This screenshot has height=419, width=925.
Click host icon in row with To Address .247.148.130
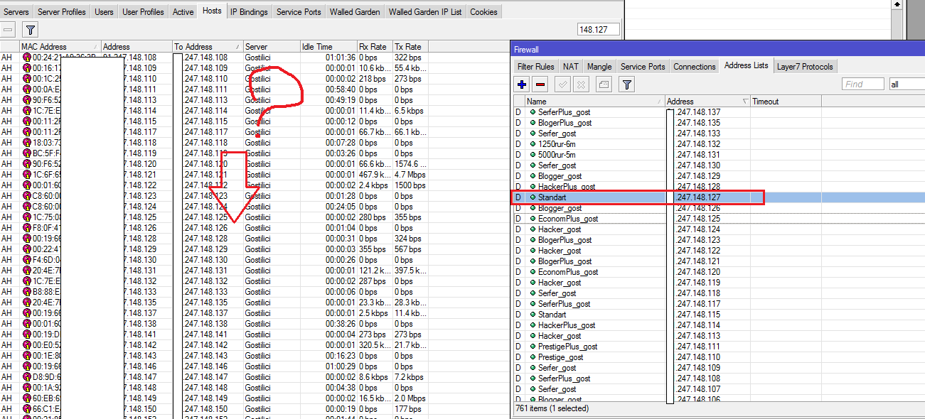click(27, 260)
